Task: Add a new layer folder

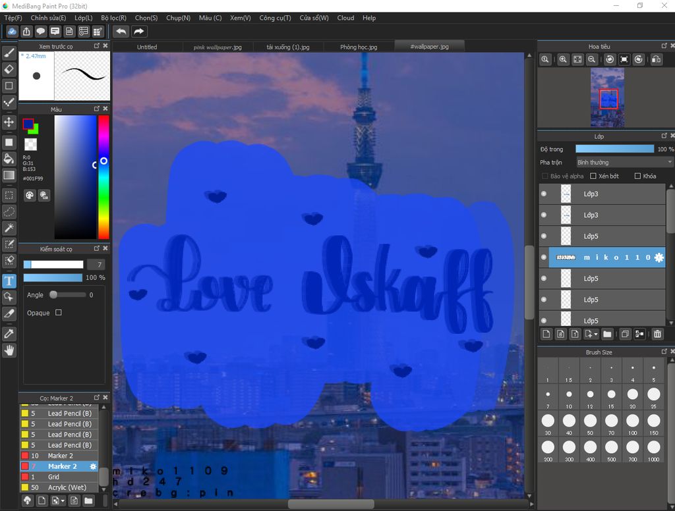Action: (607, 335)
